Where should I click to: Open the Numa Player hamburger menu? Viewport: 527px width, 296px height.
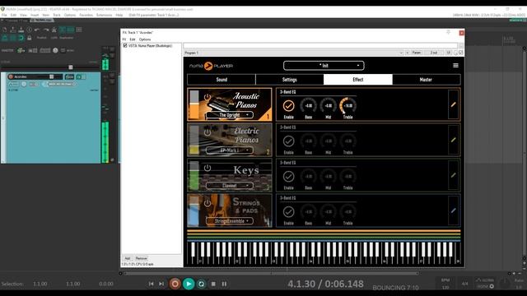pos(455,66)
